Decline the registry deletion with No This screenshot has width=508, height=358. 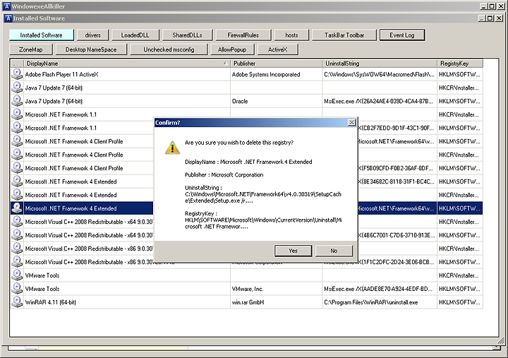click(334, 251)
